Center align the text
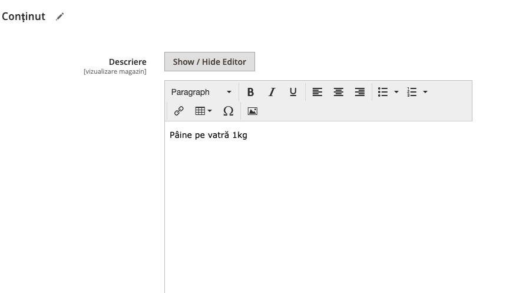The image size is (506, 293). (x=339, y=92)
